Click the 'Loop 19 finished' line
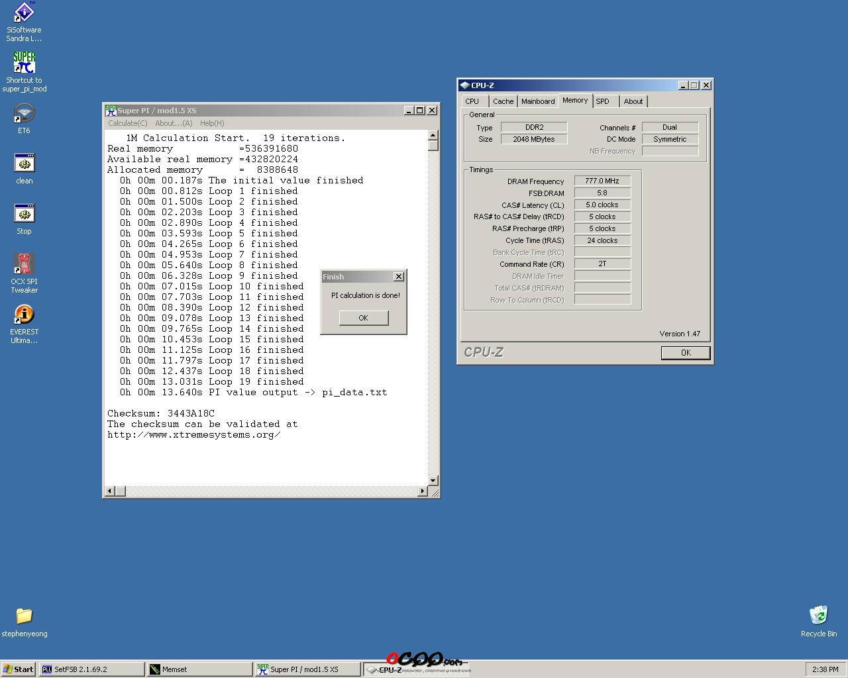This screenshot has height=678, width=848. point(212,381)
